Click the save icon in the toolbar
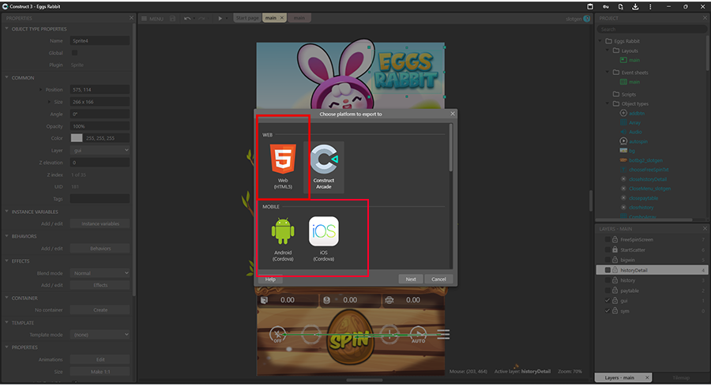Viewport: 711px width, 386px height. pos(172,18)
